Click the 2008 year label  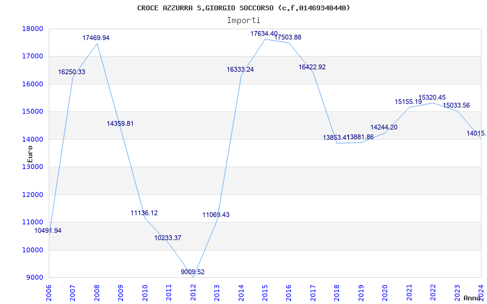point(97,292)
